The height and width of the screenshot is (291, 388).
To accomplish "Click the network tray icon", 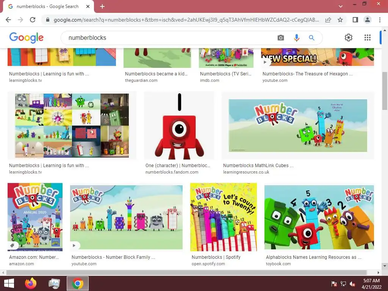I will pos(343,284).
